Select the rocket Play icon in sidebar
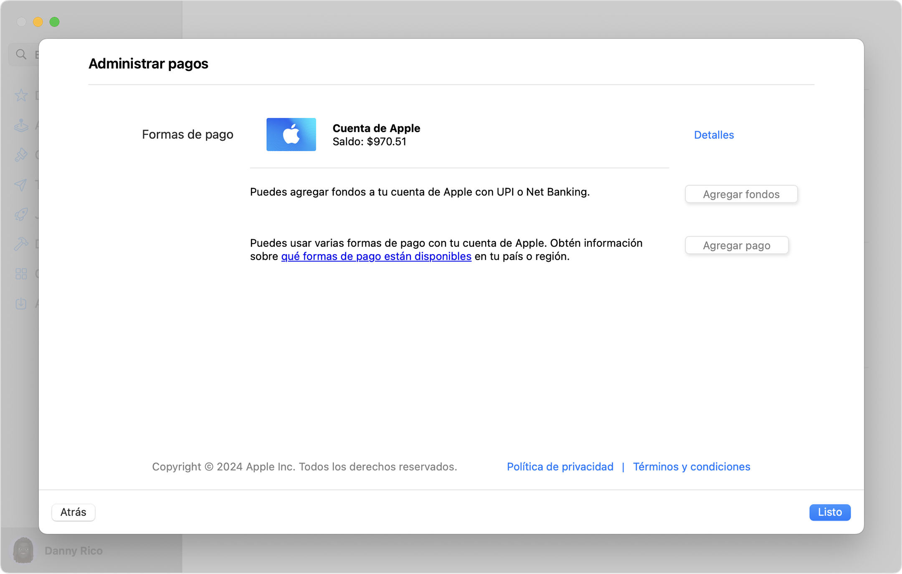Image resolution: width=902 pixels, height=574 pixels. (x=21, y=214)
